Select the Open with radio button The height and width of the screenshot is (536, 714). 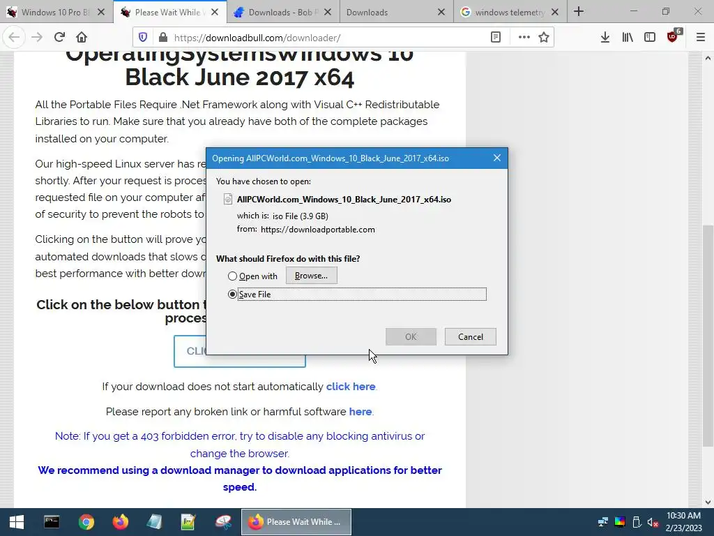pos(232,276)
